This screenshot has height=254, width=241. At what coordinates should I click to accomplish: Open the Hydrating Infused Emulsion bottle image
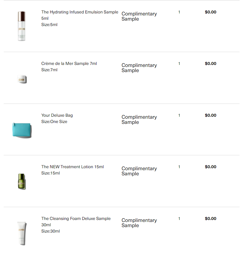pos(21,26)
